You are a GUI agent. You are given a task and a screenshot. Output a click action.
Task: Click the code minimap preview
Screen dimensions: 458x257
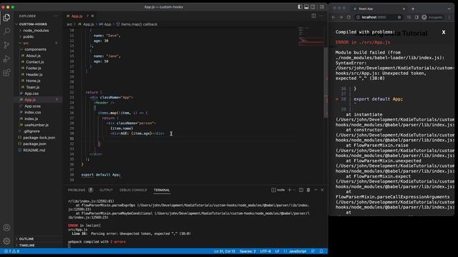pyautogui.click(x=311, y=36)
